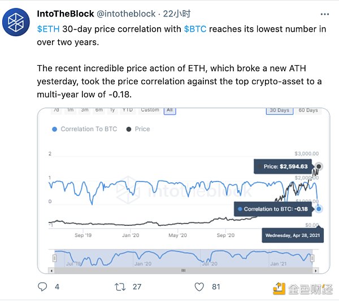
Task: Click the blue Correlation To BTC legend dot
Action: point(54,129)
